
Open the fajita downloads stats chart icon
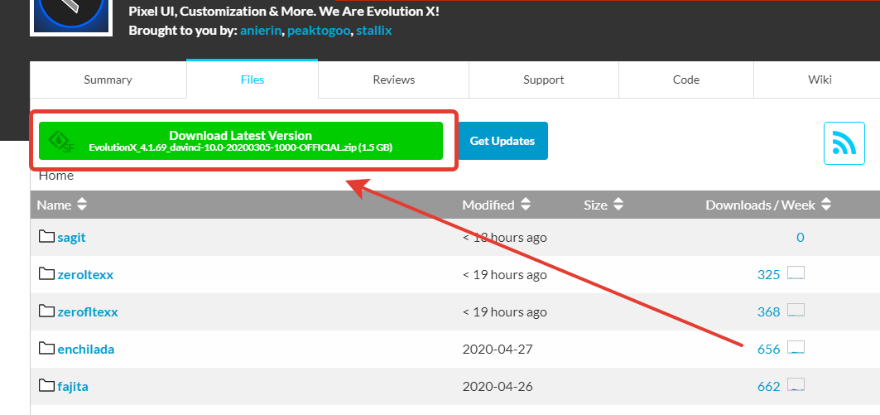pos(796,385)
